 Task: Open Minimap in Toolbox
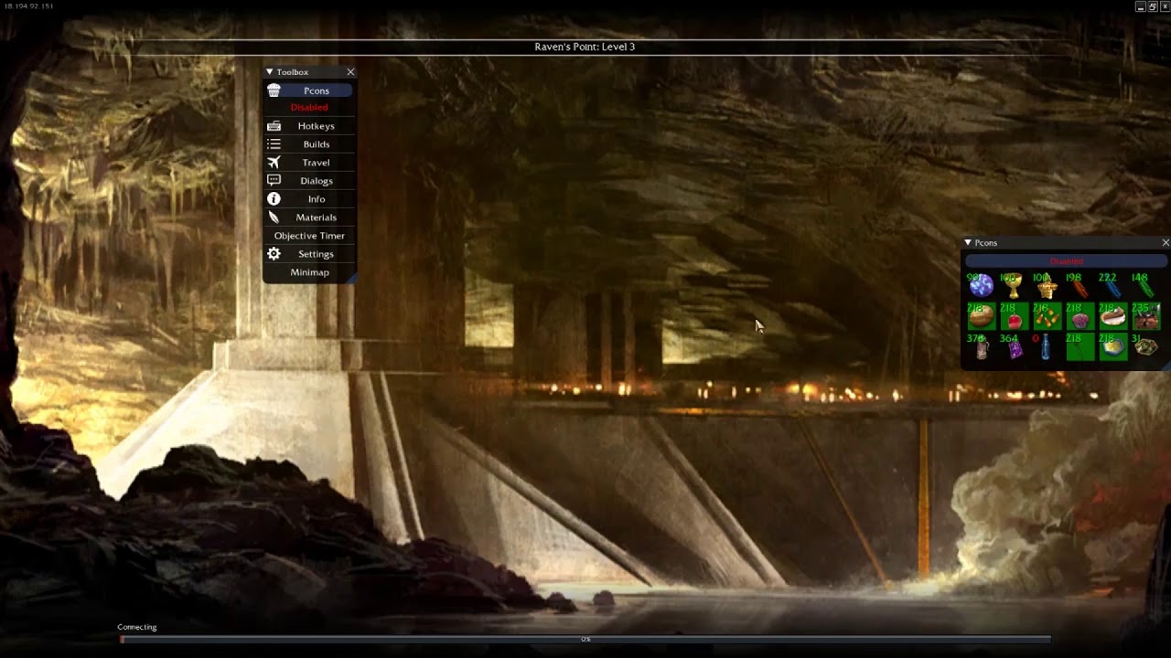tap(309, 272)
